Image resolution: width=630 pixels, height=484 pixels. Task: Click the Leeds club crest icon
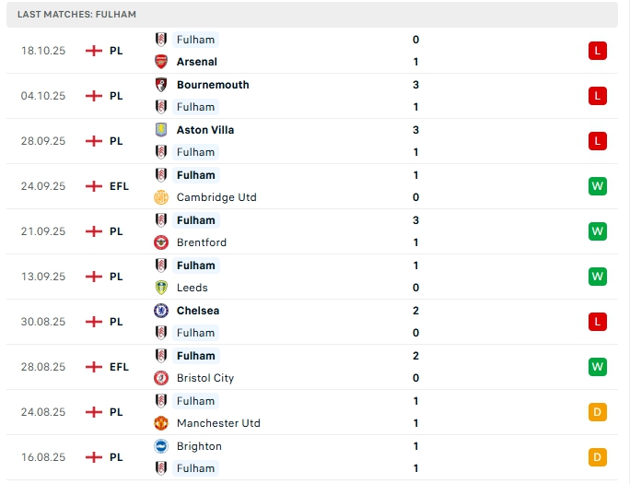161,288
